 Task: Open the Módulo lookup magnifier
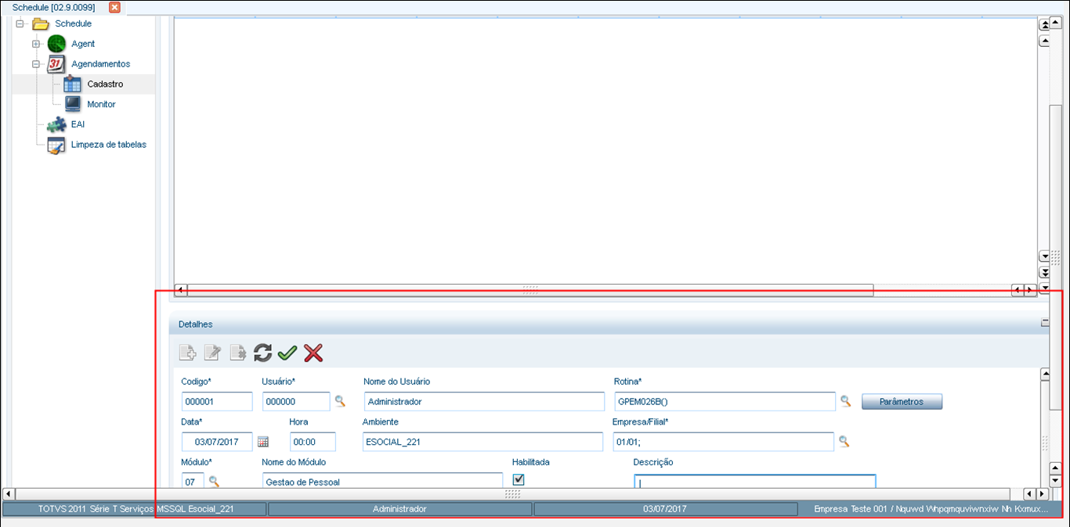213,482
